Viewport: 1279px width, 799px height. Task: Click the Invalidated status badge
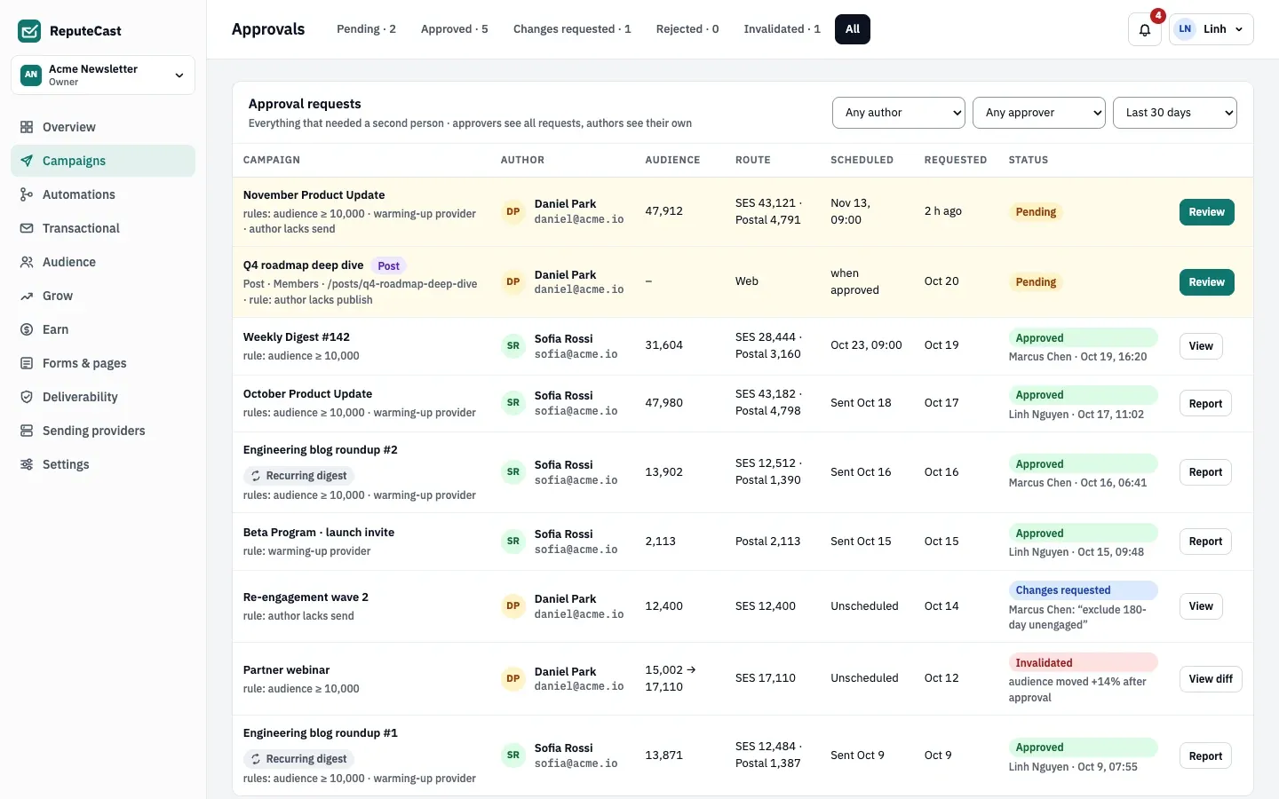1083,662
